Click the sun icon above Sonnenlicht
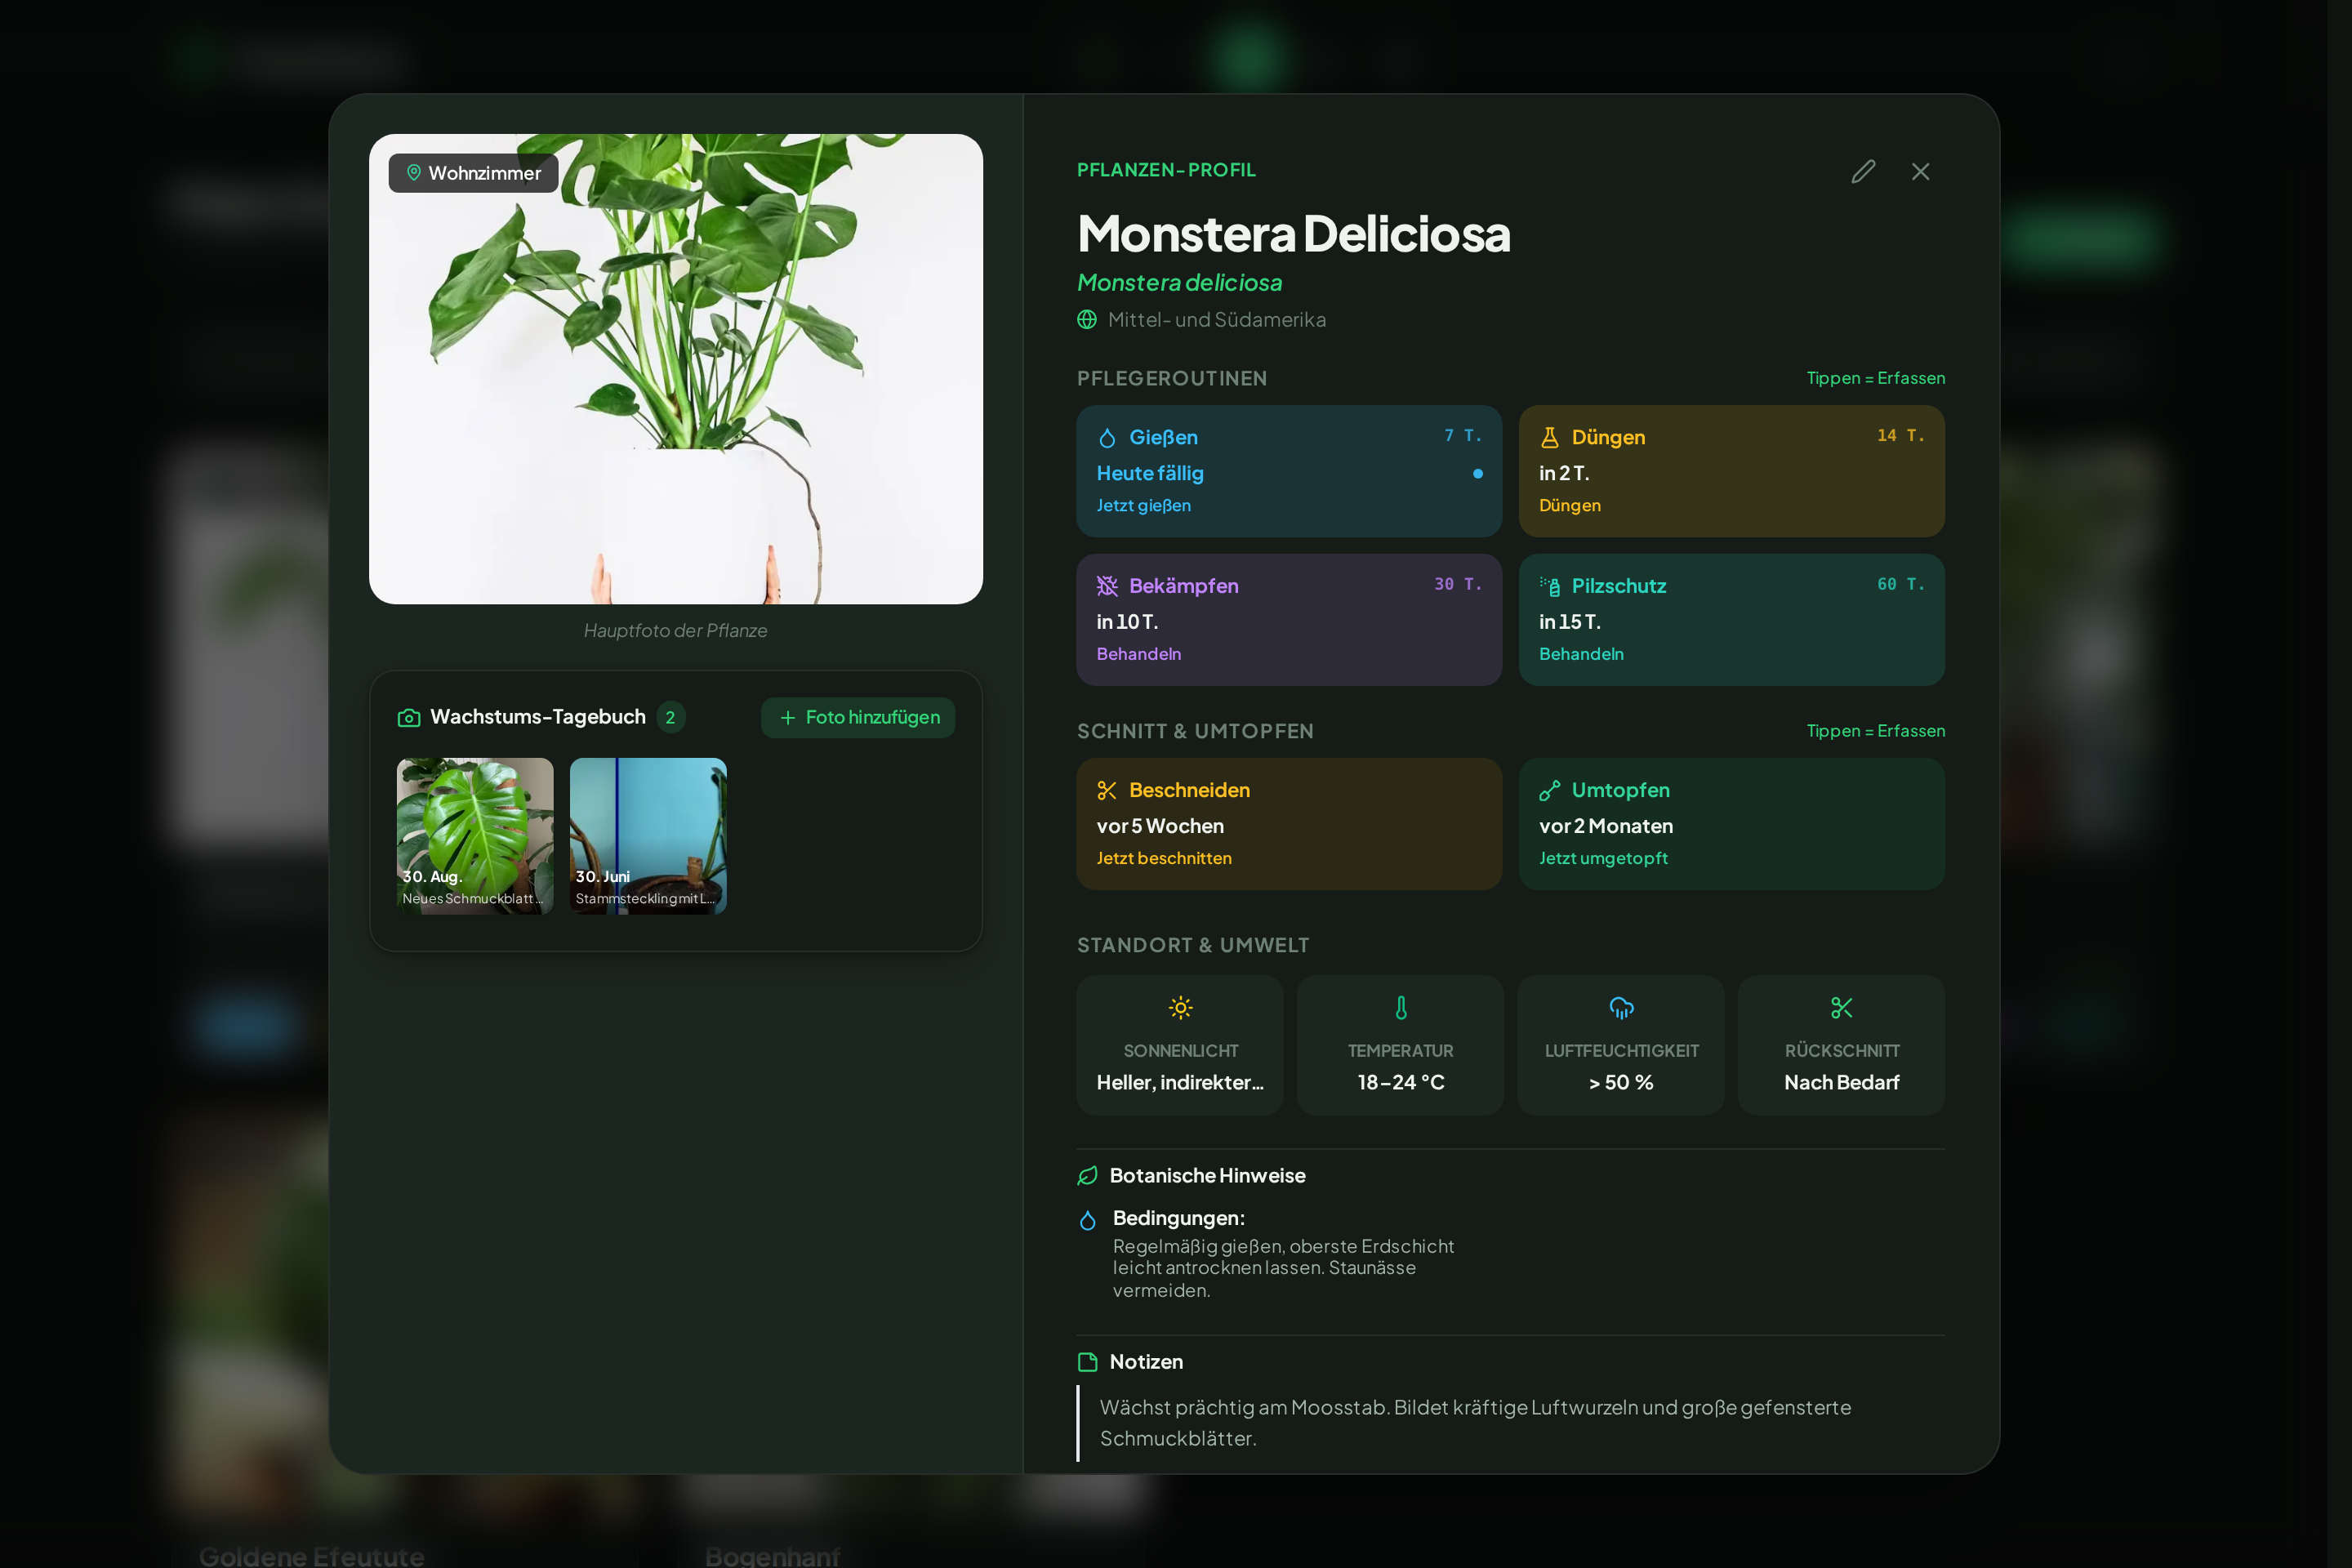Image resolution: width=2352 pixels, height=1568 pixels. 1180,1007
